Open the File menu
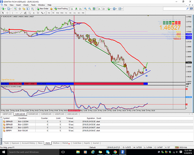Viewport: 194px width, 155px height. pos(6,5)
